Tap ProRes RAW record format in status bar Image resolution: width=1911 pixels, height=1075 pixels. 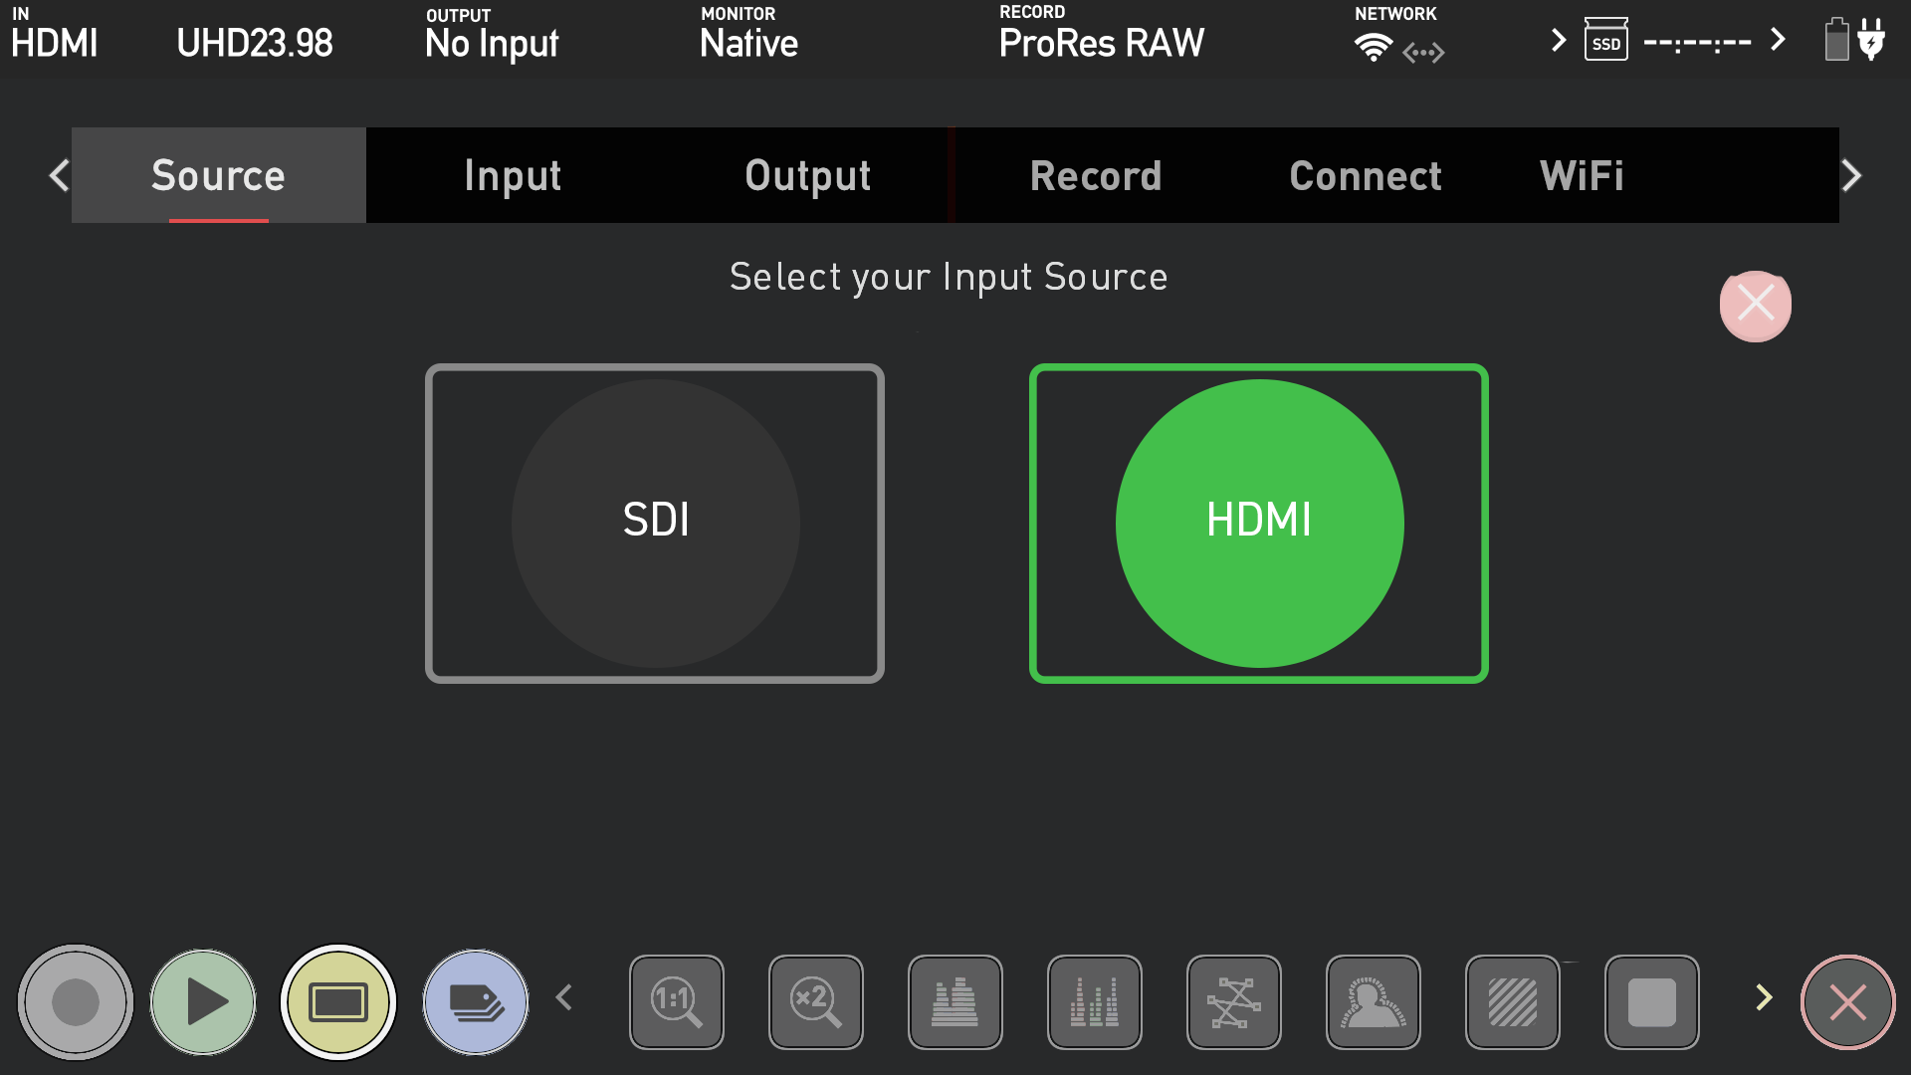click(x=1101, y=43)
